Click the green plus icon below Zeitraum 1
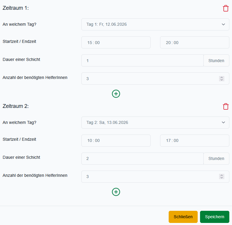232x225 pixels. point(116,94)
